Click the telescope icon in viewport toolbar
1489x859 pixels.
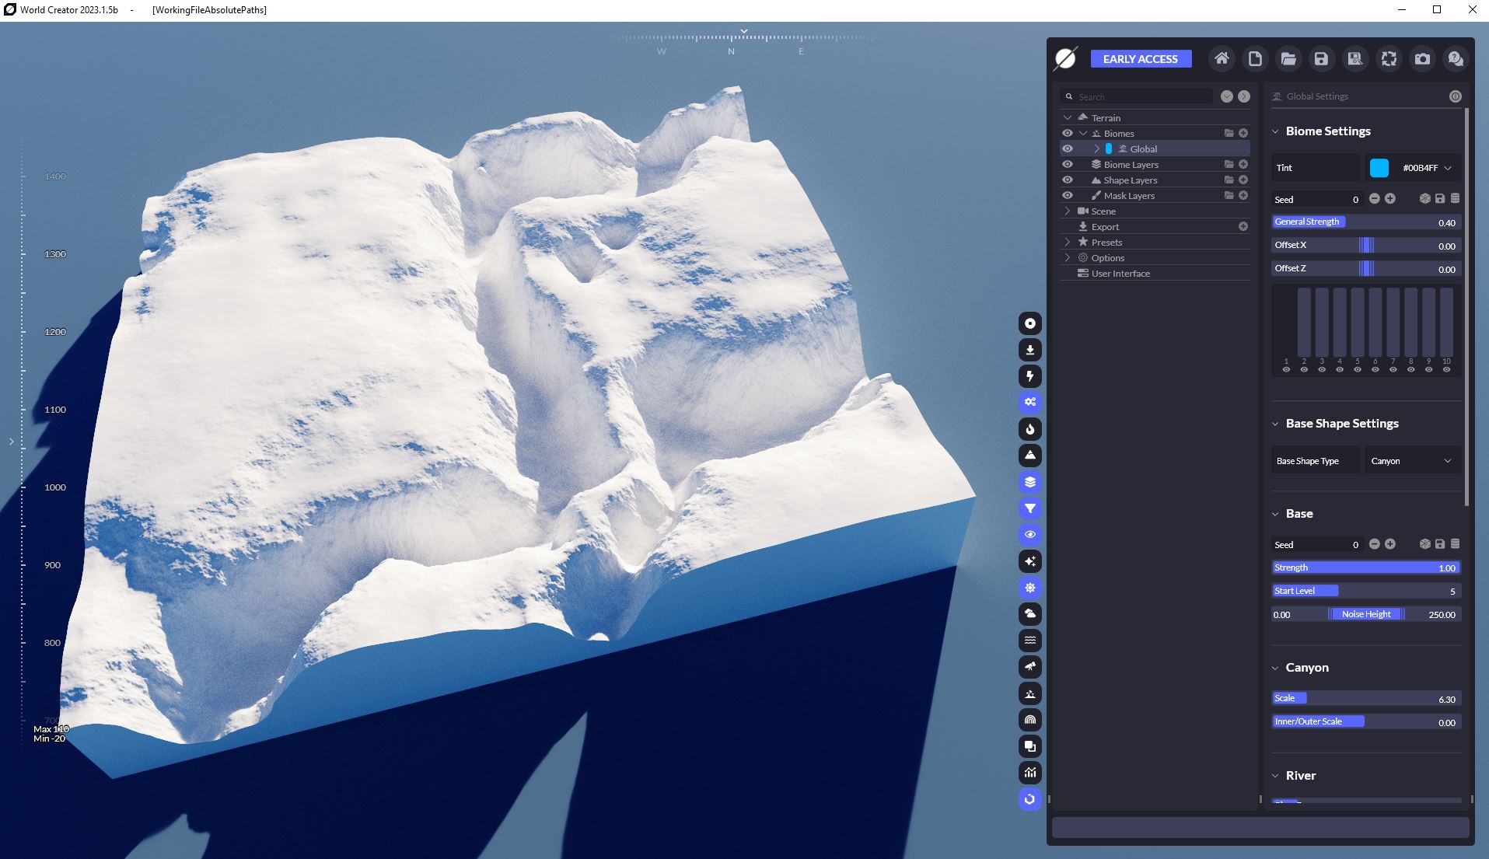(x=1030, y=667)
